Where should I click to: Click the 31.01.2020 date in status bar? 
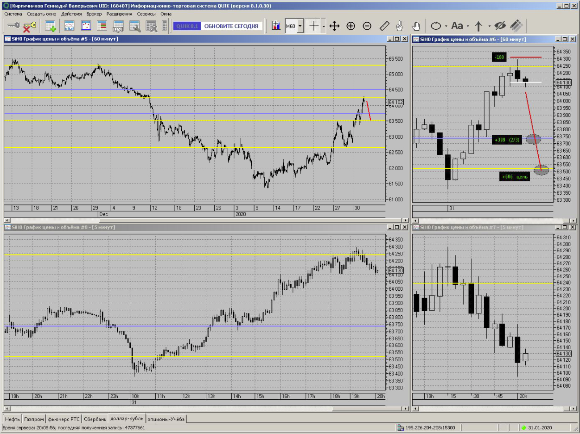tap(541, 428)
